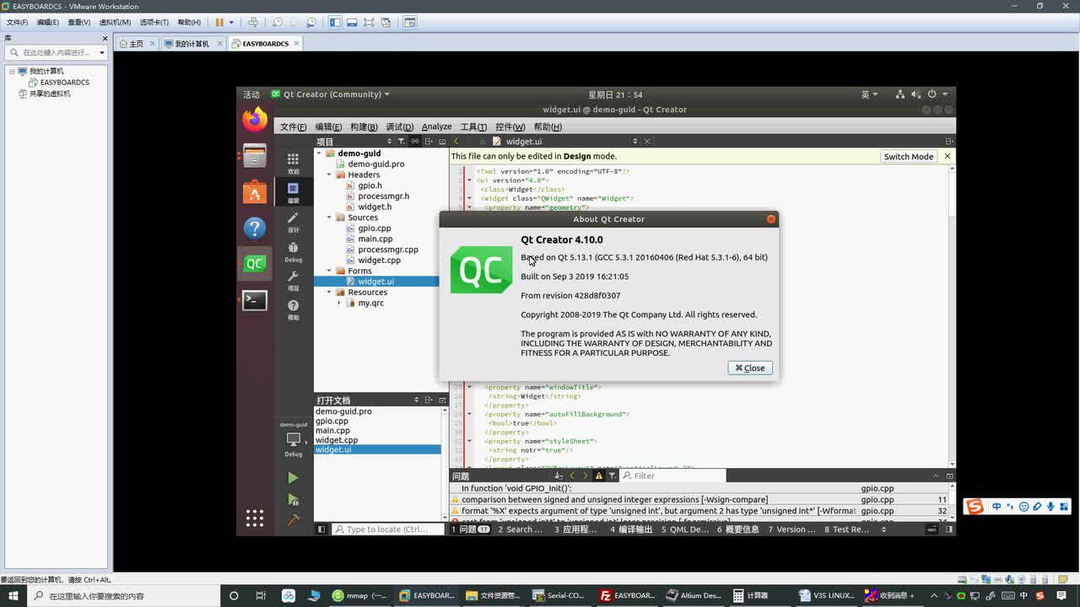1080x607 pixels.
Task: Open the 虚拟机(M) menu in VMware
Action: pos(115,22)
